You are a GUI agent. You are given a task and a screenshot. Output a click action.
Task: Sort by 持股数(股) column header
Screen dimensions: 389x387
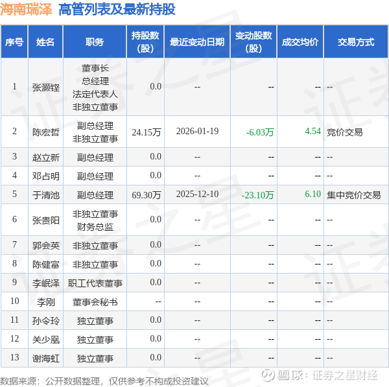[145, 42]
